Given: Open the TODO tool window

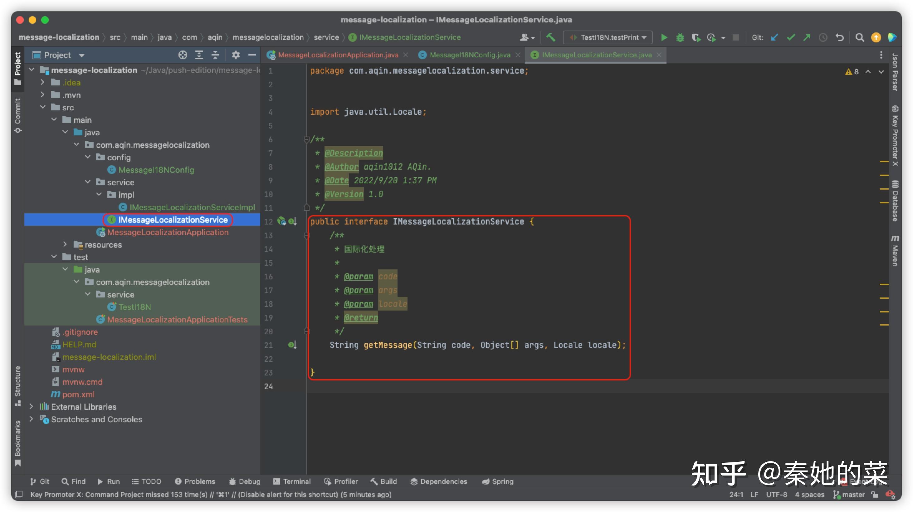Looking at the screenshot, I should (x=146, y=481).
